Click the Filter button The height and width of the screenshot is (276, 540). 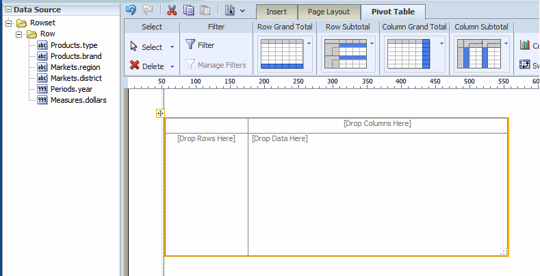200,45
